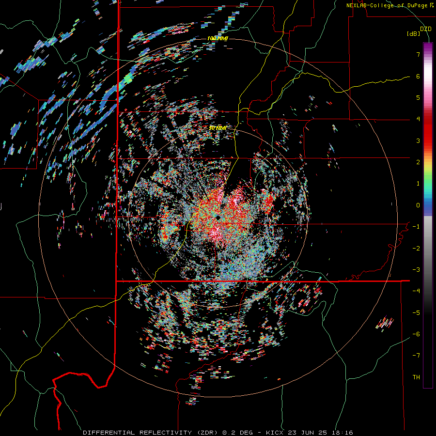This screenshot has width=436, height=436.
Task: Click the -5 value on color scale
Action: pyautogui.click(x=416, y=313)
